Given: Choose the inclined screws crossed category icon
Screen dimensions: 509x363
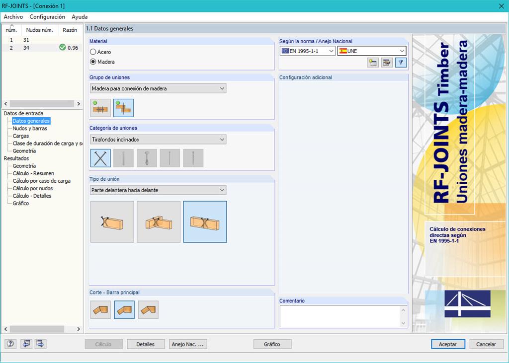Looking at the screenshot, I should [100, 158].
